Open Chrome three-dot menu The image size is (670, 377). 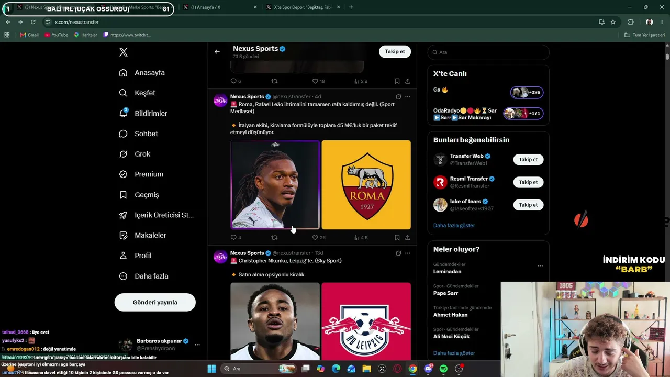point(663,22)
